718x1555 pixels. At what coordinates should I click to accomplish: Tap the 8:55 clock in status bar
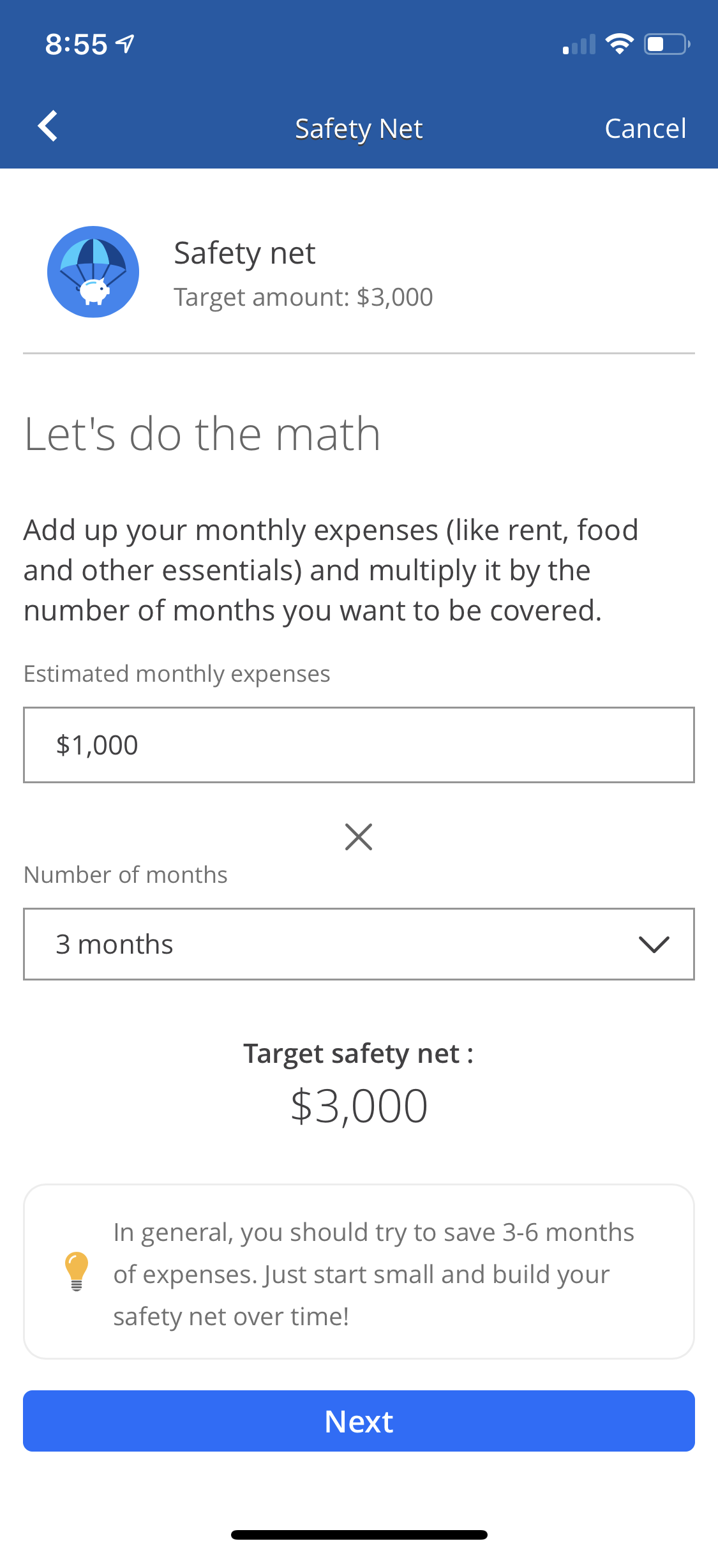pos(76,45)
